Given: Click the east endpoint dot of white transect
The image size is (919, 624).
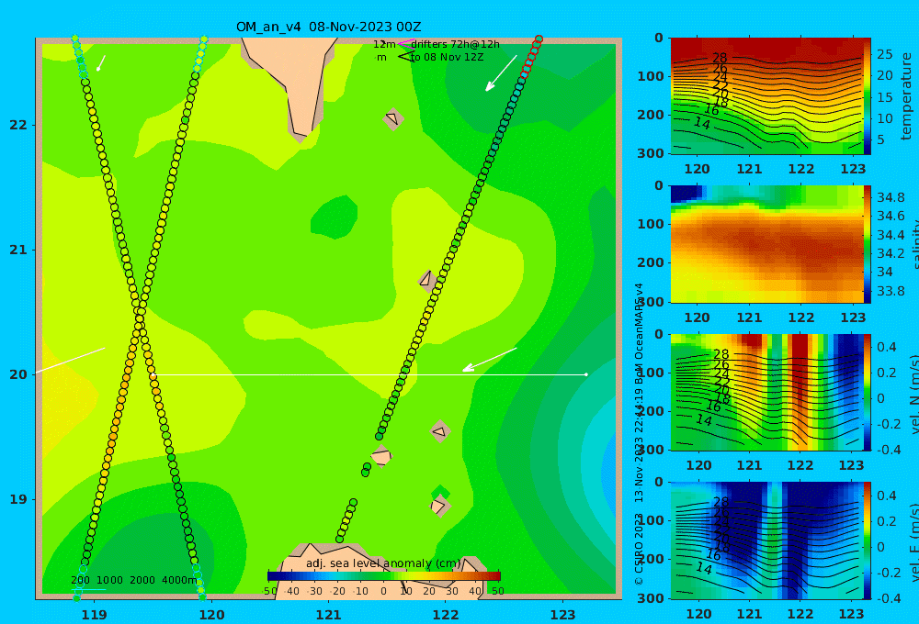Looking at the screenshot, I should (x=586, y=374).
